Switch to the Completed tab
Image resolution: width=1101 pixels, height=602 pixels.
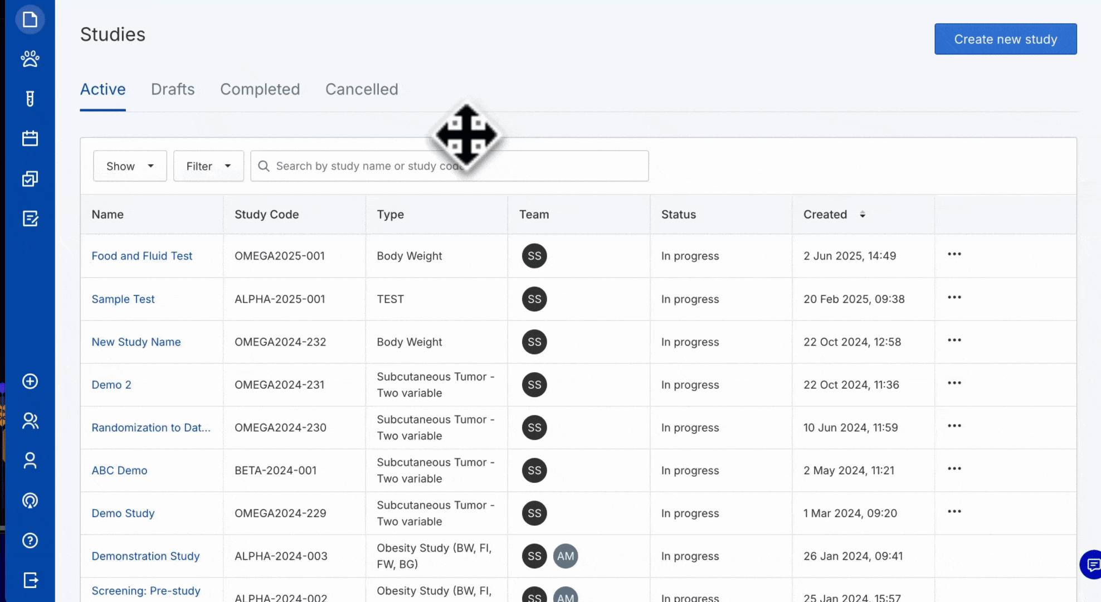click(260, 89)
